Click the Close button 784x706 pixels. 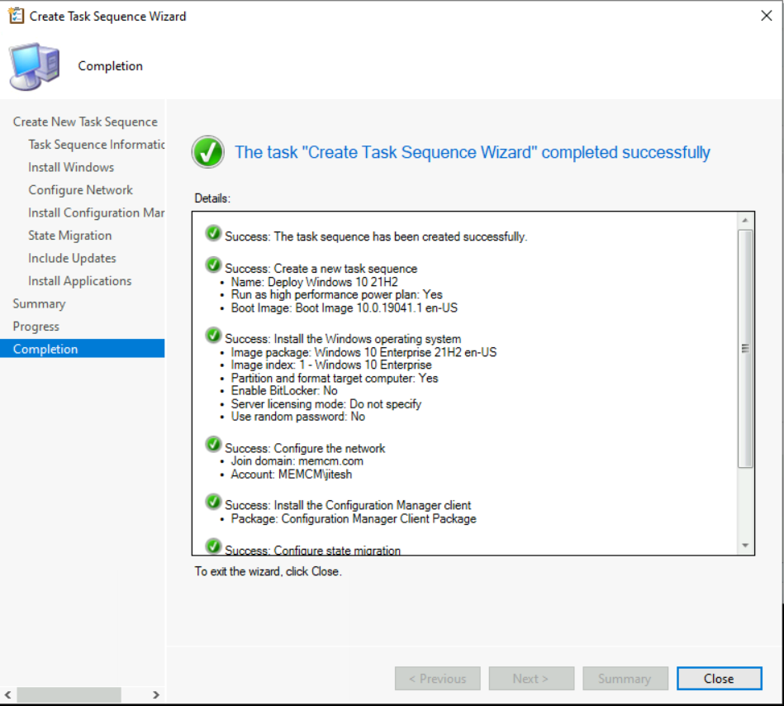(x=720, y=679)
